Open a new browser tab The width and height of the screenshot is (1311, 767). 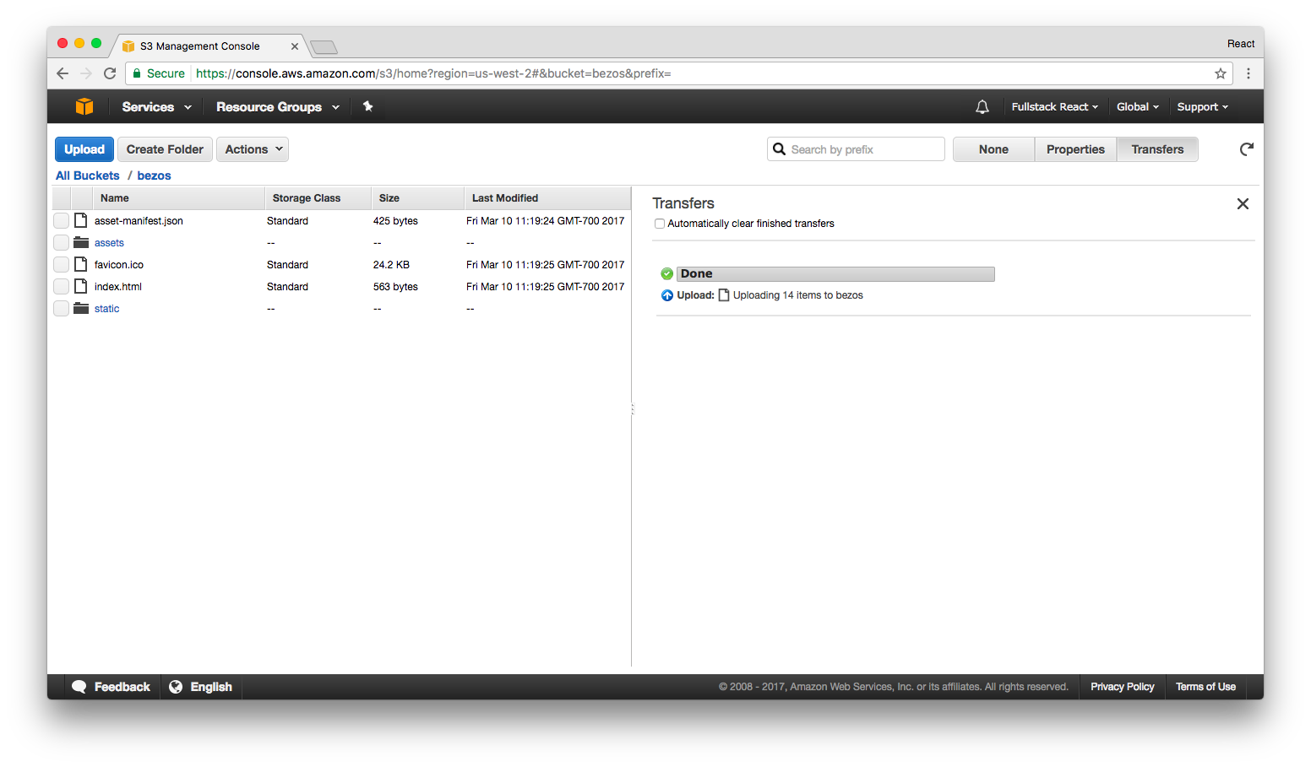click(x=324, y=47)
